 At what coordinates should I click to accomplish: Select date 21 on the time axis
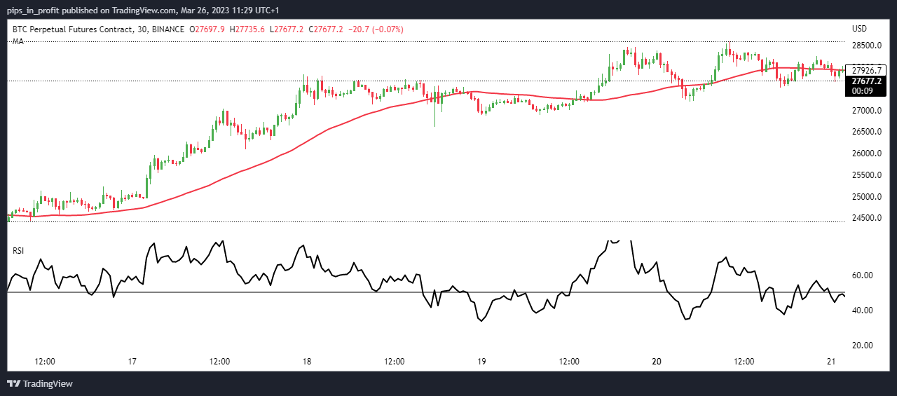coord(831,362)
